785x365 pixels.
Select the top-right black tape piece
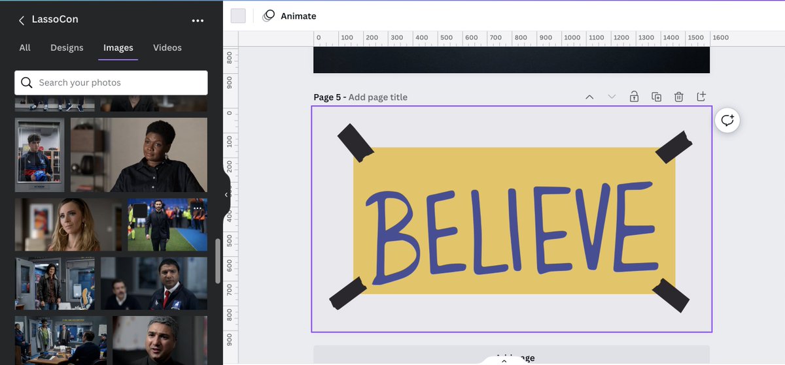pos(674,146)
